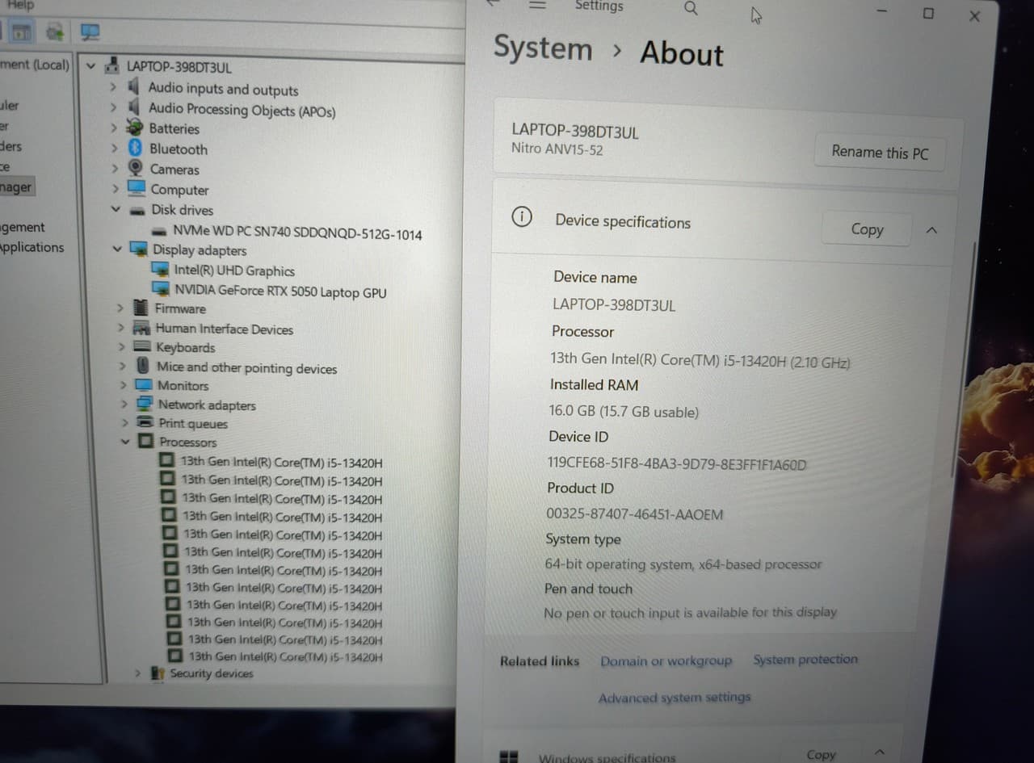The height and width of the screenshot is (763, 1034).
Task: Copy the Windows specifications
Action: (821, 753)
